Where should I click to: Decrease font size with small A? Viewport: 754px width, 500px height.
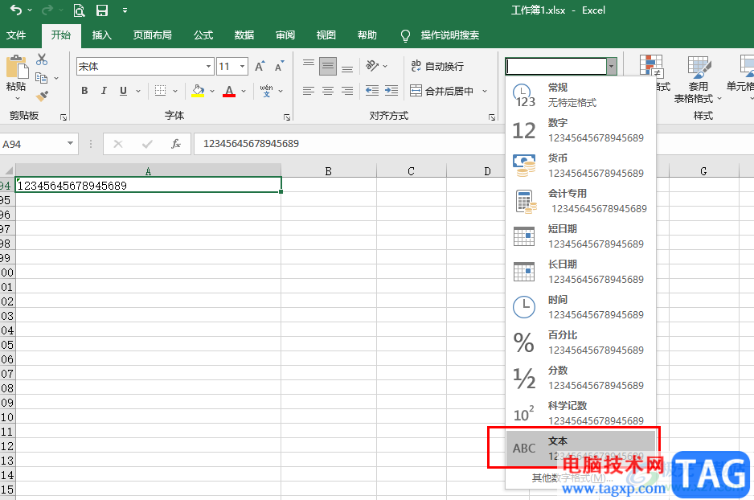[x=280, y=67]
